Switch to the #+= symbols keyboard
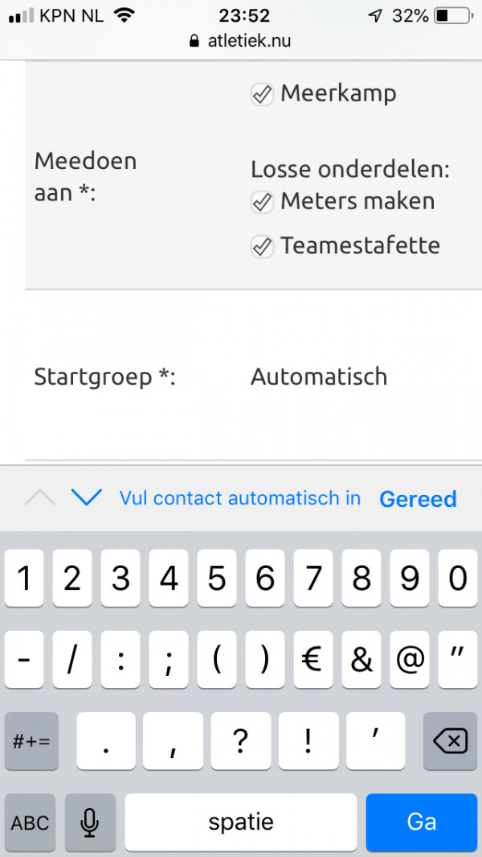 (31, 740)
